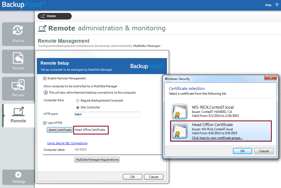Click Issuer: CortexIT-HANDEL-CA text
281x188 pixels.
tap(212, 112)
